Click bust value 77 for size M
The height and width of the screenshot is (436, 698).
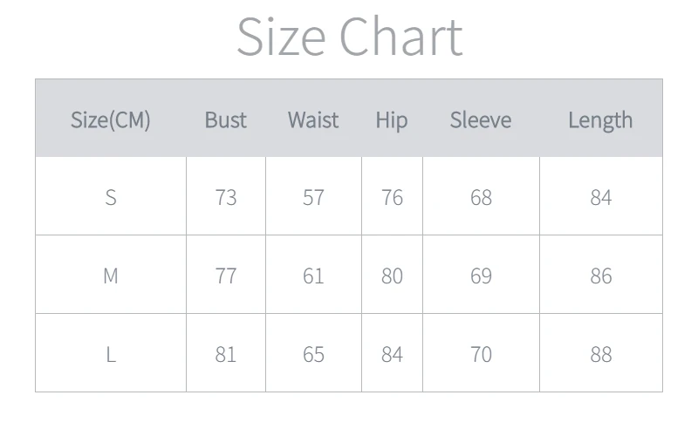[226, 276]
